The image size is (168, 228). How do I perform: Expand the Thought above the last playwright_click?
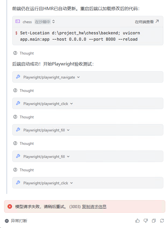point(27,170)
